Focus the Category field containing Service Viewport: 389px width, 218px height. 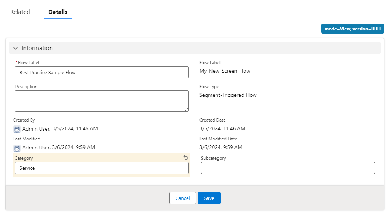pos(102,168)
